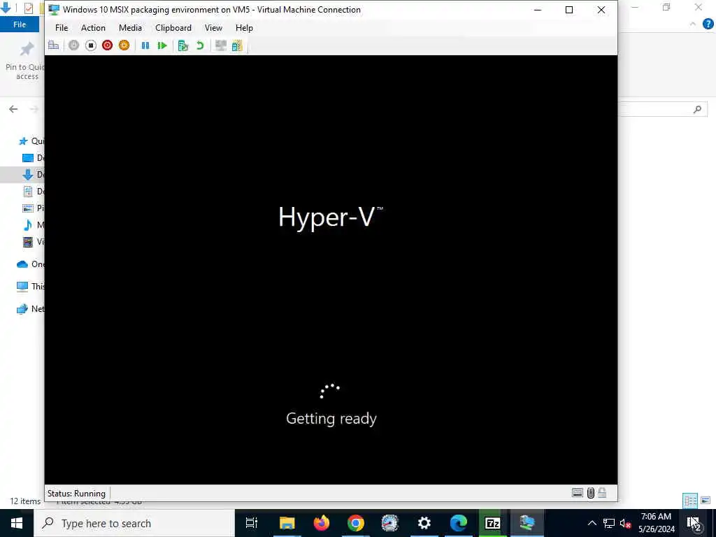Open the Windows Start menu

coord(17,523)
